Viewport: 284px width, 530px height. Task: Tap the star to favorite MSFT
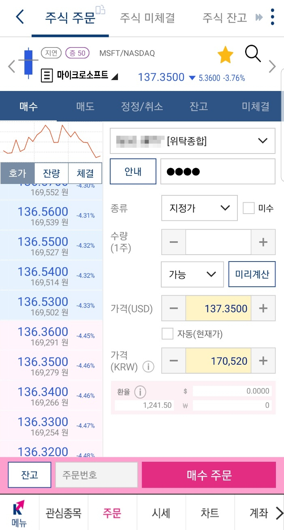pos(225,54)
